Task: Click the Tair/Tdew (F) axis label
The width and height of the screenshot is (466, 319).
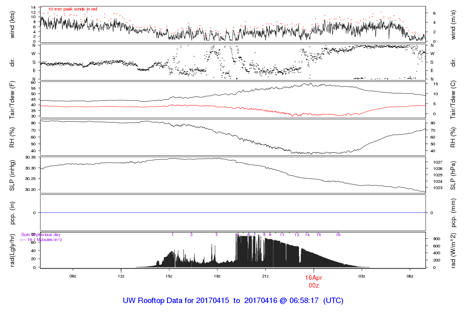Action: [12, 100]
